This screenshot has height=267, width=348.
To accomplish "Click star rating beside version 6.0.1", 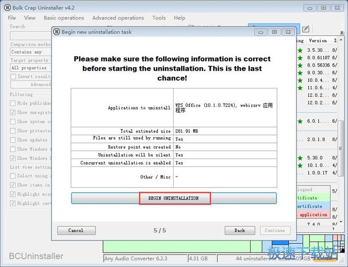I will (300, 121).
